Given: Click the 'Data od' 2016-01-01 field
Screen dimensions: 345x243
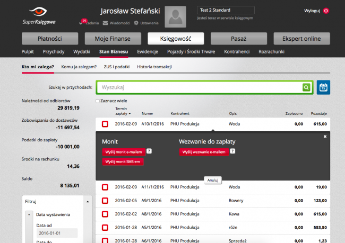Looking at the screenshot, I should (x=57, y=233).
